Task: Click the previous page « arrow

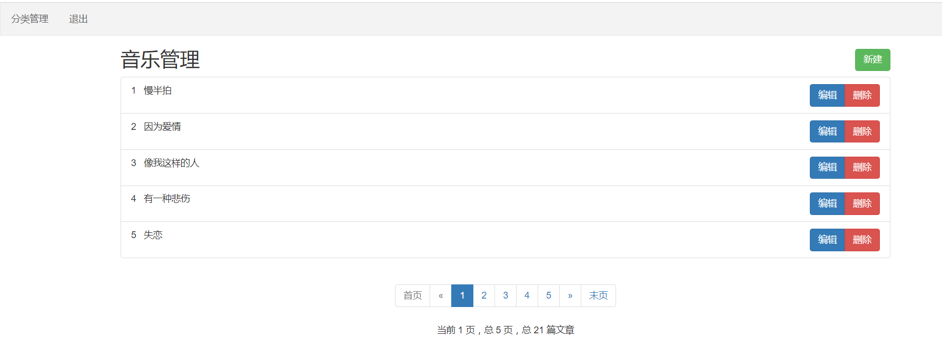Action: click(x=441, y=295)
